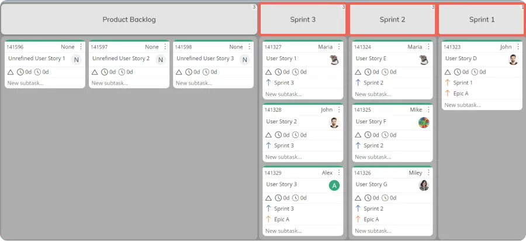Viewport: 526px width, 241px height.
Task: Open the Epic A link on User Story 3
Action: click(282, 219)
